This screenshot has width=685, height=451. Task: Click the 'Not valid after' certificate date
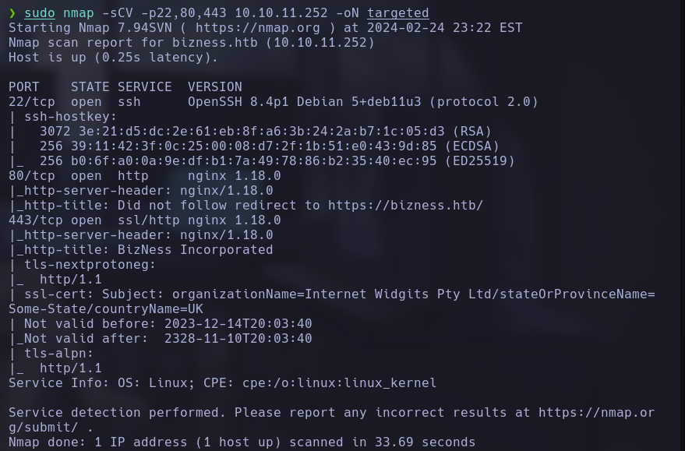point(238,339)
